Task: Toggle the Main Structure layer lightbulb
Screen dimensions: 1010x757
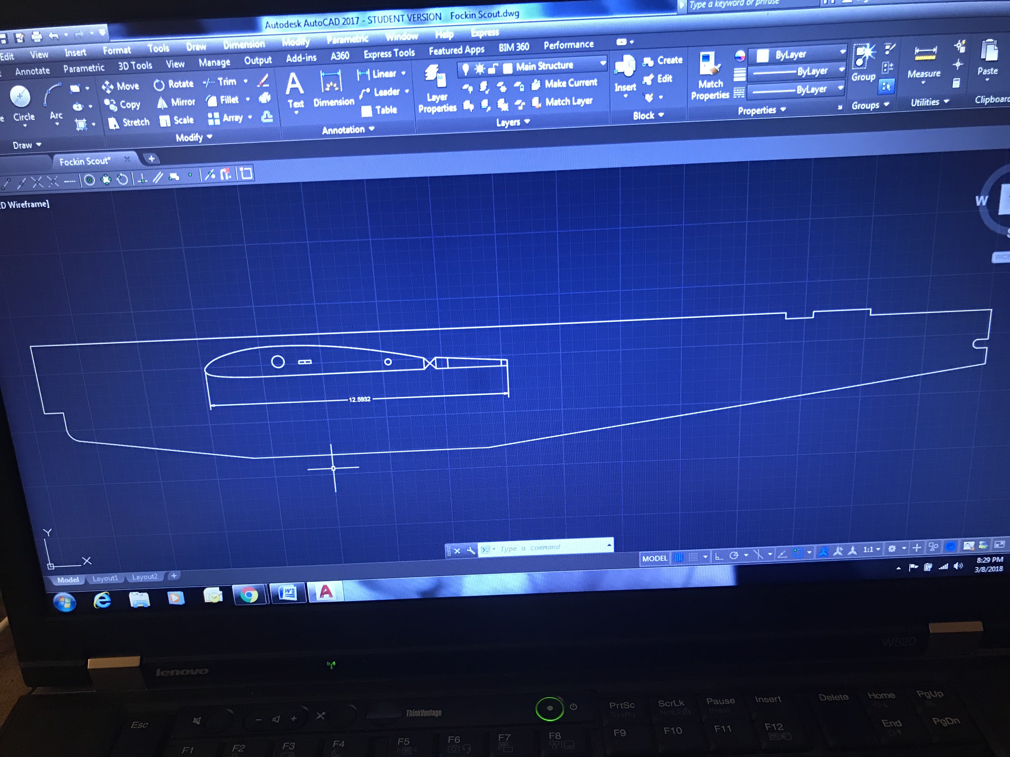Action: [465, 69]
